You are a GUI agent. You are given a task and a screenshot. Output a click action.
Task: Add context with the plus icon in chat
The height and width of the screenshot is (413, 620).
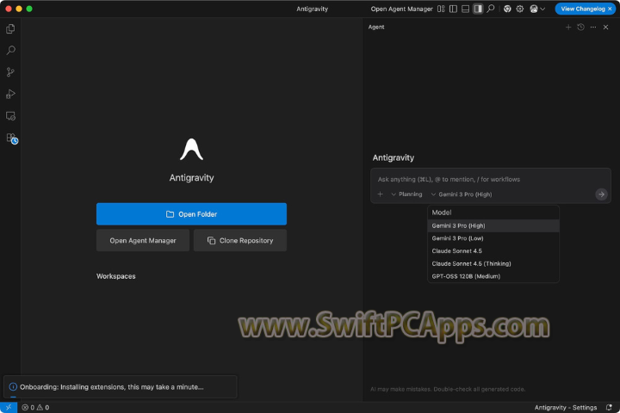click(380, 194)
